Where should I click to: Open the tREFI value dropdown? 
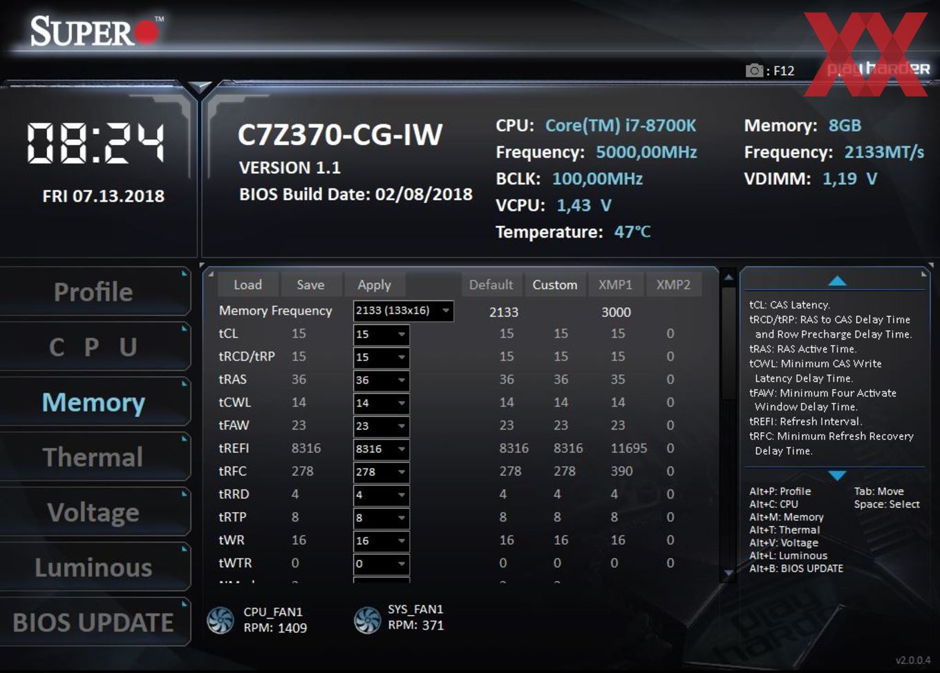pyautogui.click(x=382, y=449)
